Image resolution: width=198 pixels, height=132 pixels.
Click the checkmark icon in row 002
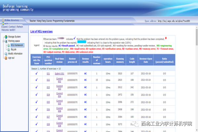click(x=37, y=80)
